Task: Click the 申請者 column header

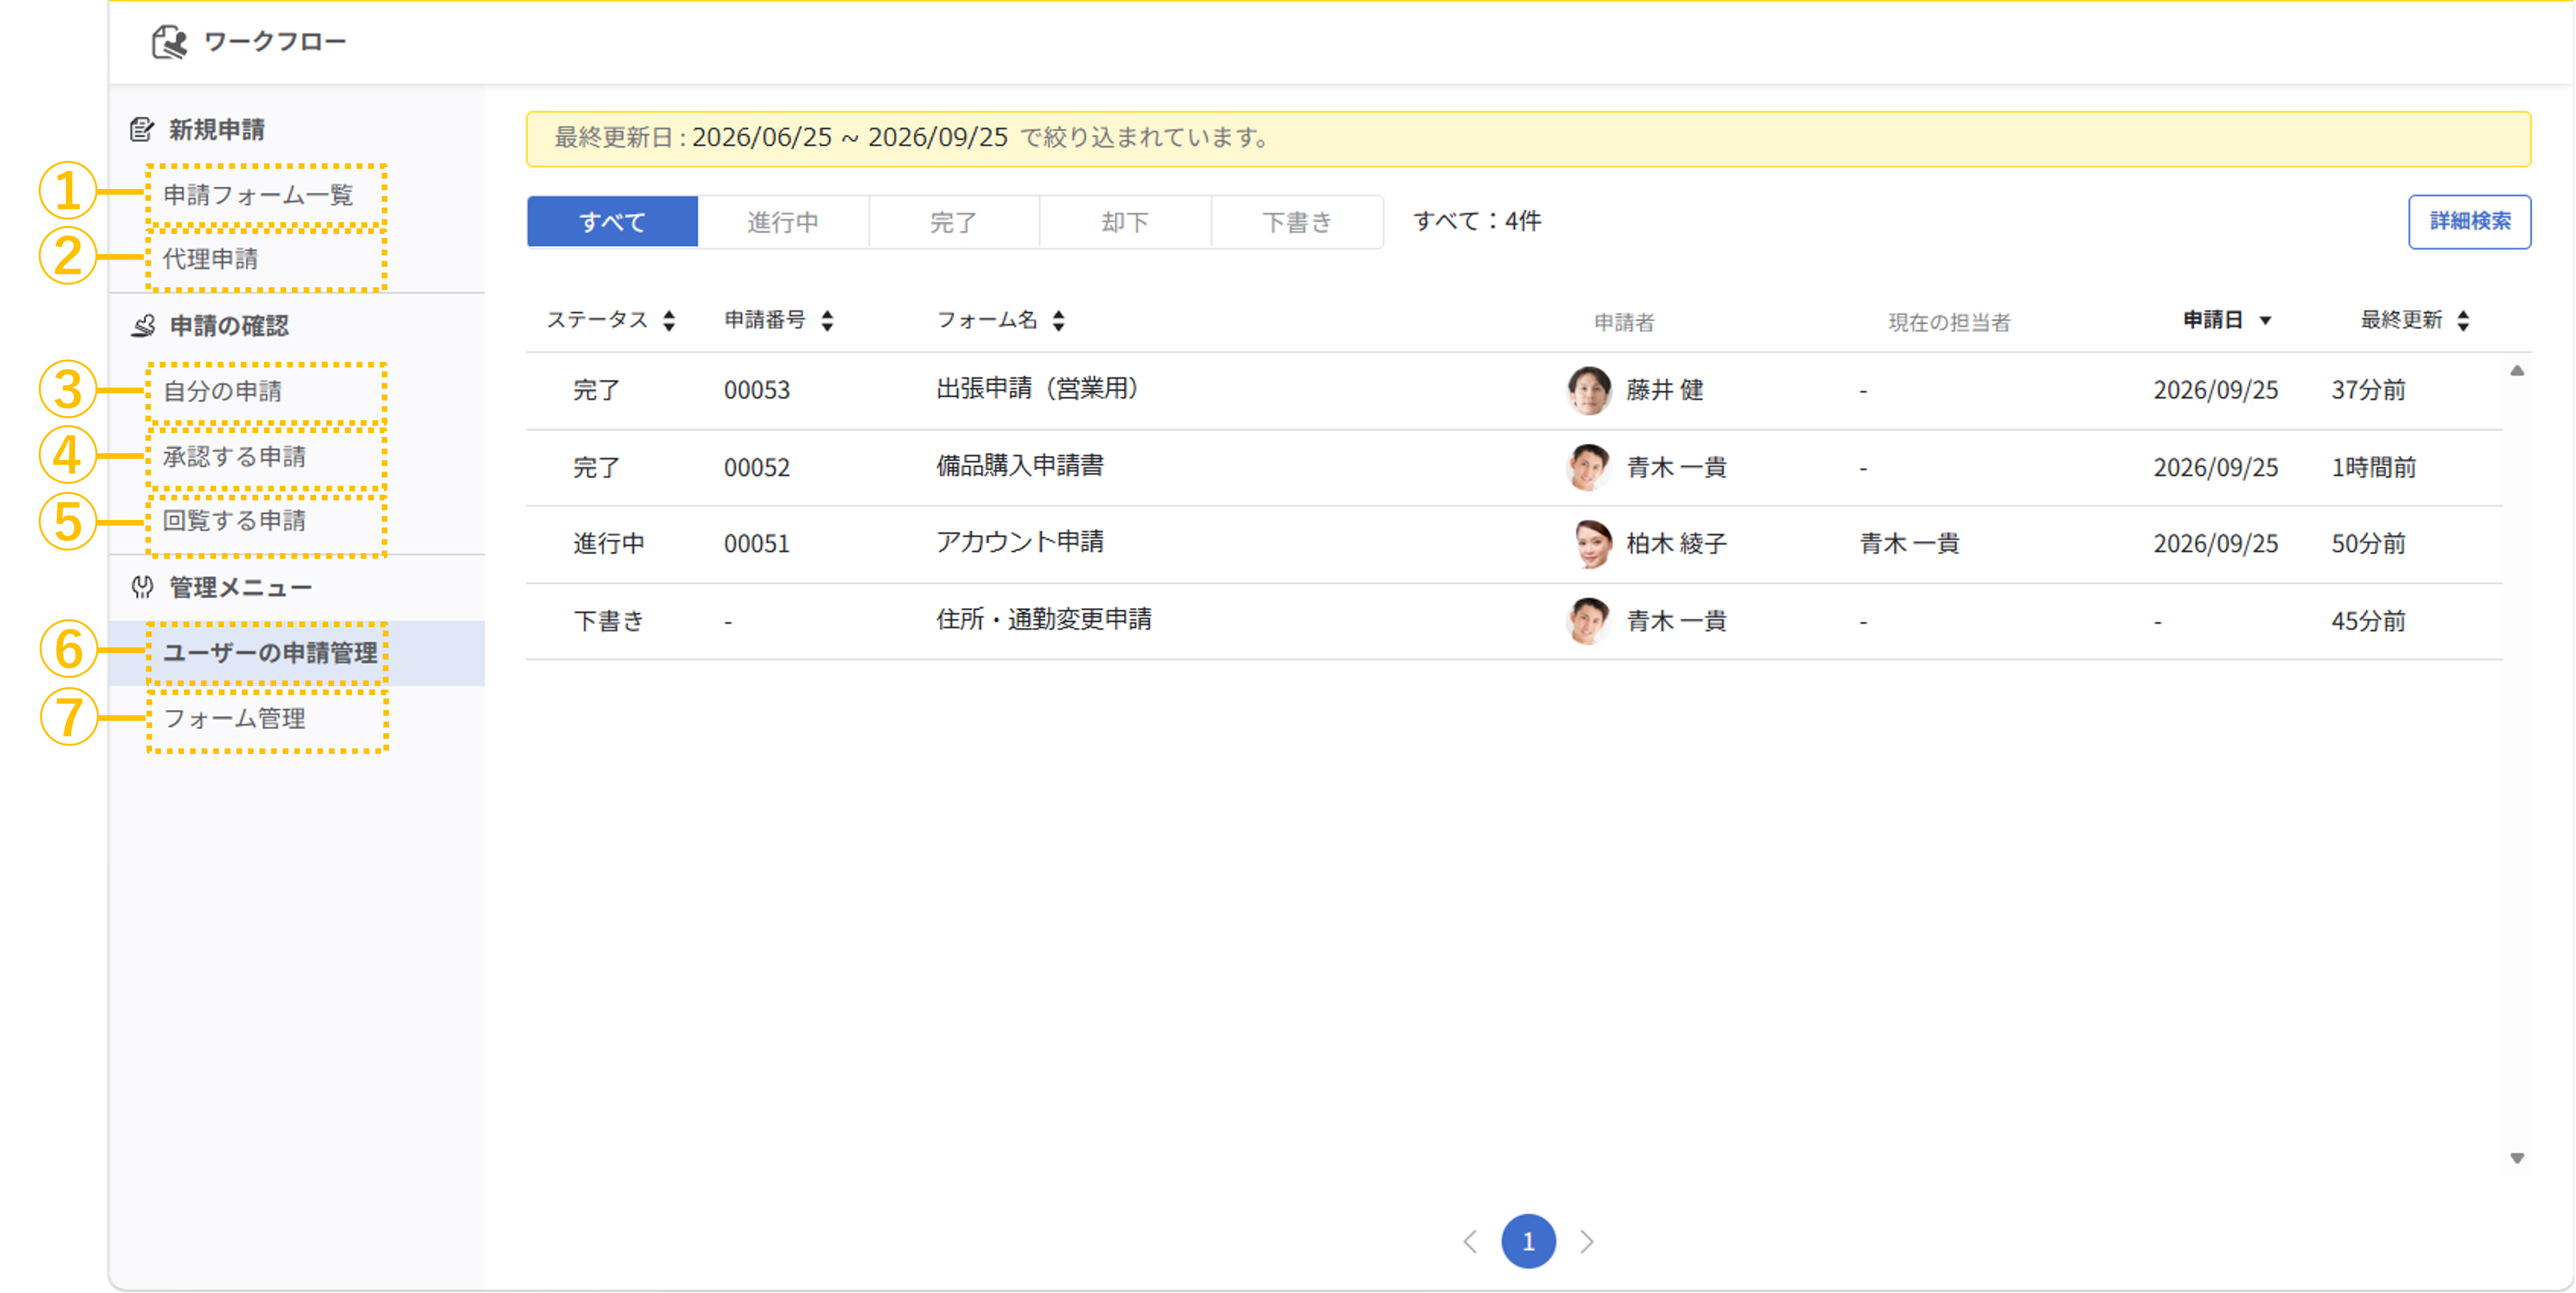Action: pyautogui.click(x=1624, y=322)
